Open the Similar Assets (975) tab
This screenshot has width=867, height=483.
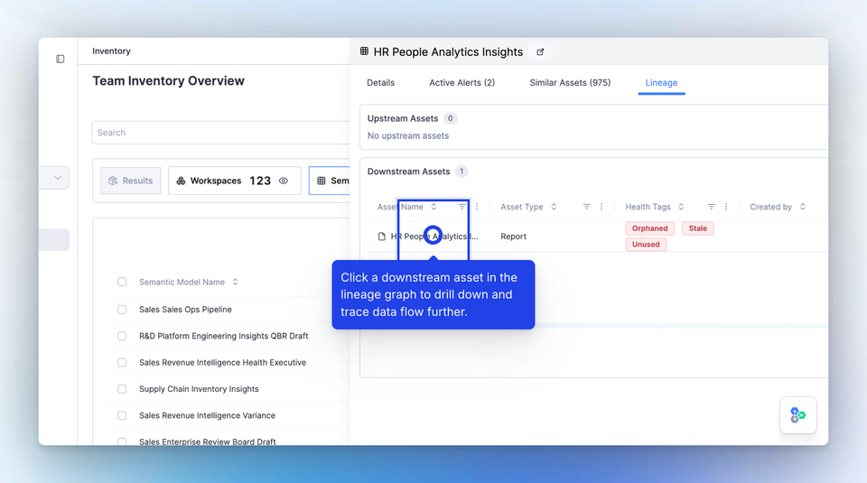tap(570, 83)
